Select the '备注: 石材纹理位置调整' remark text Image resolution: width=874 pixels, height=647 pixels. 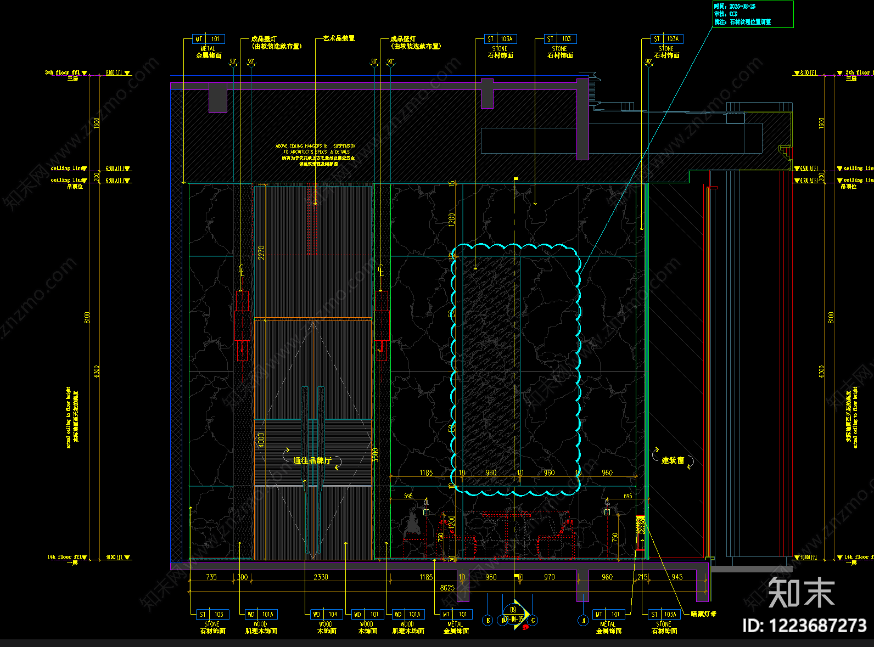(x=743, y=22)
